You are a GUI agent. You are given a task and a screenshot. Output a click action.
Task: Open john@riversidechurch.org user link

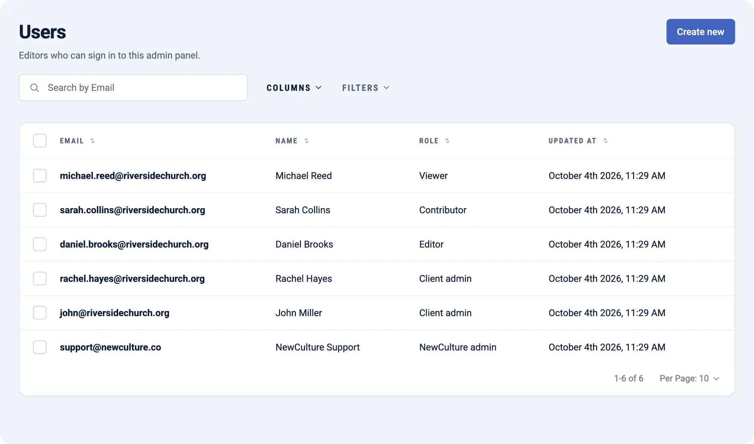click(115, 313)
